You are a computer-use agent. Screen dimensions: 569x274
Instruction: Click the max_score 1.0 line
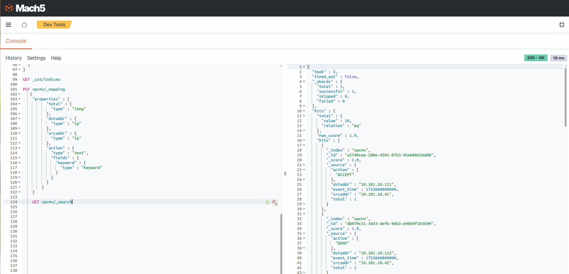click(x=337, y=136)
